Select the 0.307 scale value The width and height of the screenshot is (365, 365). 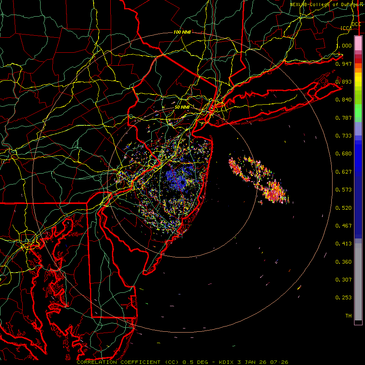click(x=344, y=279)
